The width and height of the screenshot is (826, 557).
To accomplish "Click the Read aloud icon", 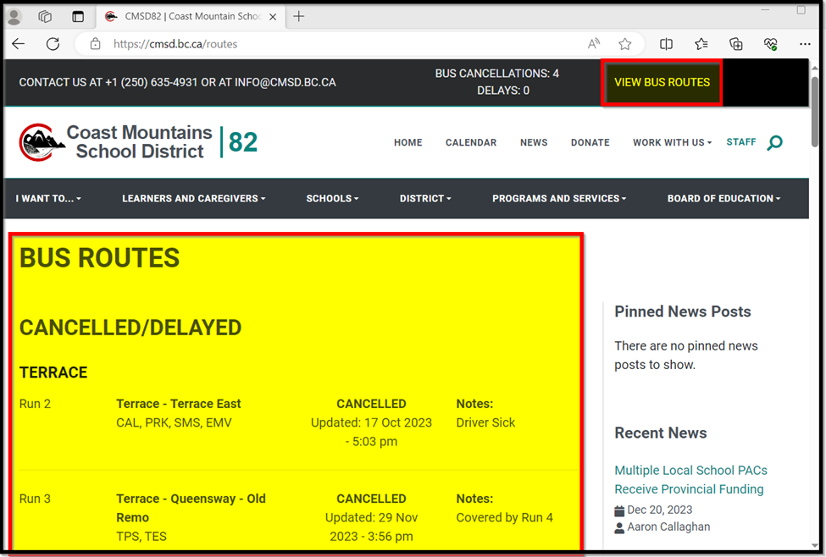I will (x=594, y=44).
